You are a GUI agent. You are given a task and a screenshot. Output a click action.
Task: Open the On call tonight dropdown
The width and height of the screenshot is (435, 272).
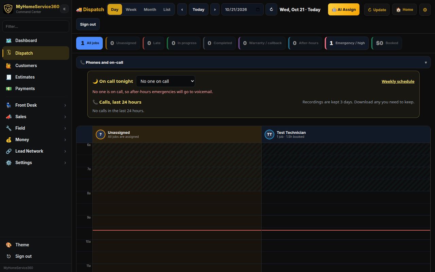(x=166, y=81)
